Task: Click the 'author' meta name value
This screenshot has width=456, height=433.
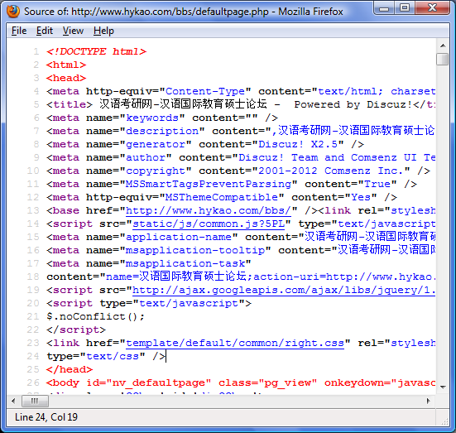Action: (x=146, y=157)
